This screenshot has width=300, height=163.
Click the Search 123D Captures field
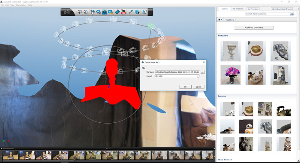267,14
